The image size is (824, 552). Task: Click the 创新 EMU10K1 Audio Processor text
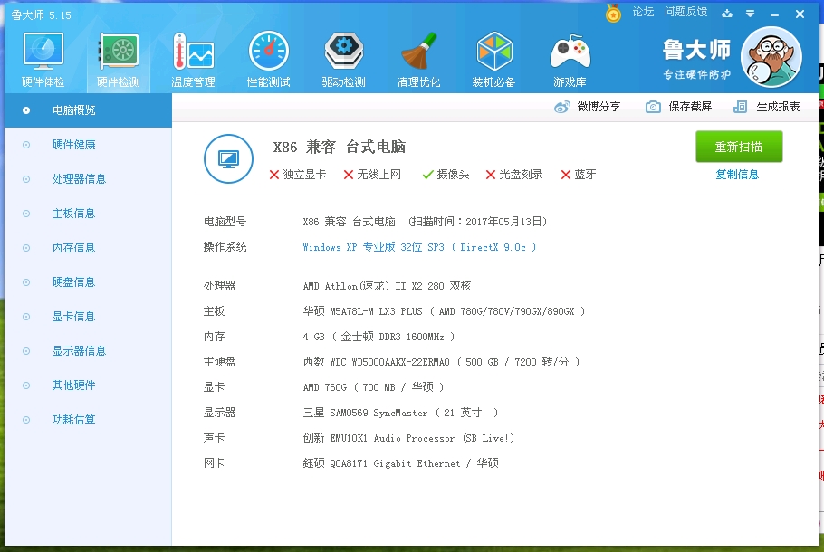[409, 438]
